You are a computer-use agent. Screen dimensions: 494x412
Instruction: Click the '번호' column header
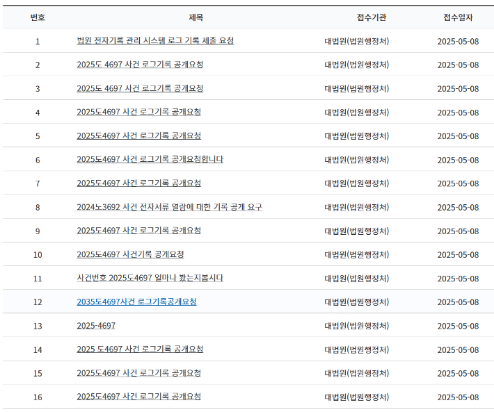point(38,17)
